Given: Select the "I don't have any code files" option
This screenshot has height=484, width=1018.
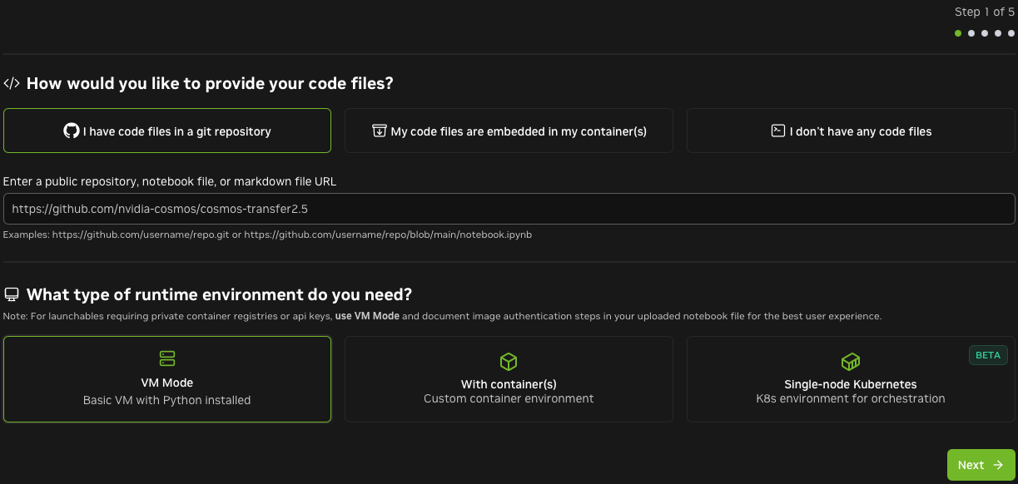Looking at the screenshot, I should [x=851, y=131].
